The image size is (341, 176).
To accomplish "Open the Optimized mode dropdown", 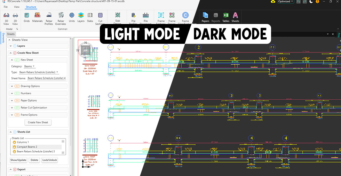I will [x=286, y=1].
